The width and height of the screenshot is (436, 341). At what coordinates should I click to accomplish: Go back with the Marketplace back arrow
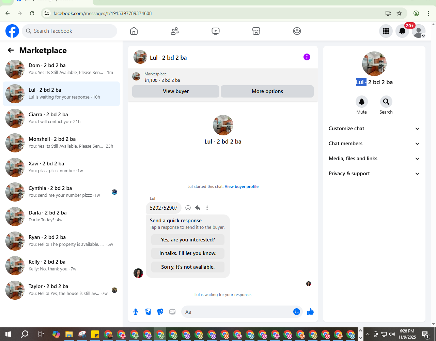(x=11, y=50)
